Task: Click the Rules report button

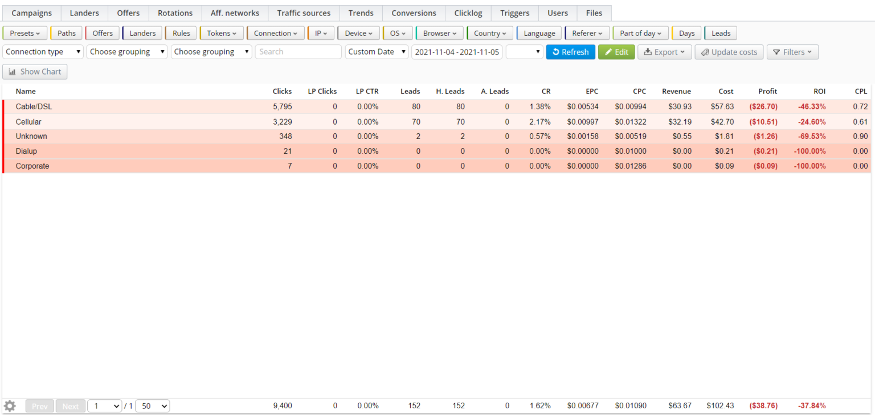Action: click(x=181, y=33)
